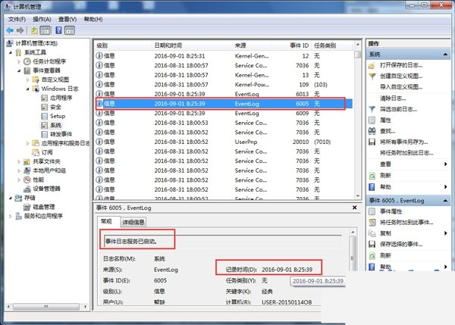Click 属性 in the 系统 actions
Image resolution: width=455 pixels, height=325 pixels.
coord(385,120)
